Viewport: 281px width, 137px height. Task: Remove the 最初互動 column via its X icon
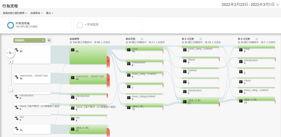coord(142,39)
